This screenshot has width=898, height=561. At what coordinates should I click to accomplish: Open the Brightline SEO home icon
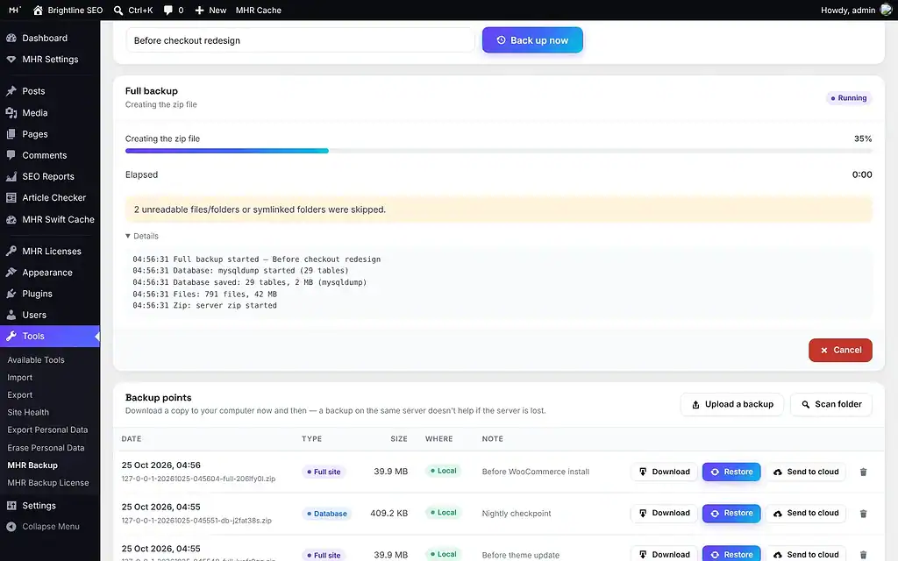coord(38,10)
